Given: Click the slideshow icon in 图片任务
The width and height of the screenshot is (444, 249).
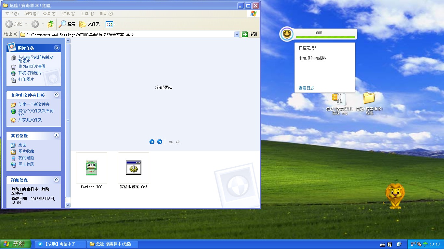Looking at the screenshot, I should pos(13,67).
